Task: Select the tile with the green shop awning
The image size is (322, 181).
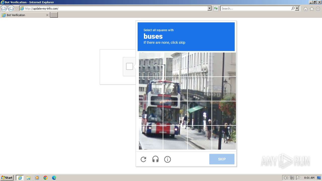Action: pyautogui.click(x=199, y=113)
